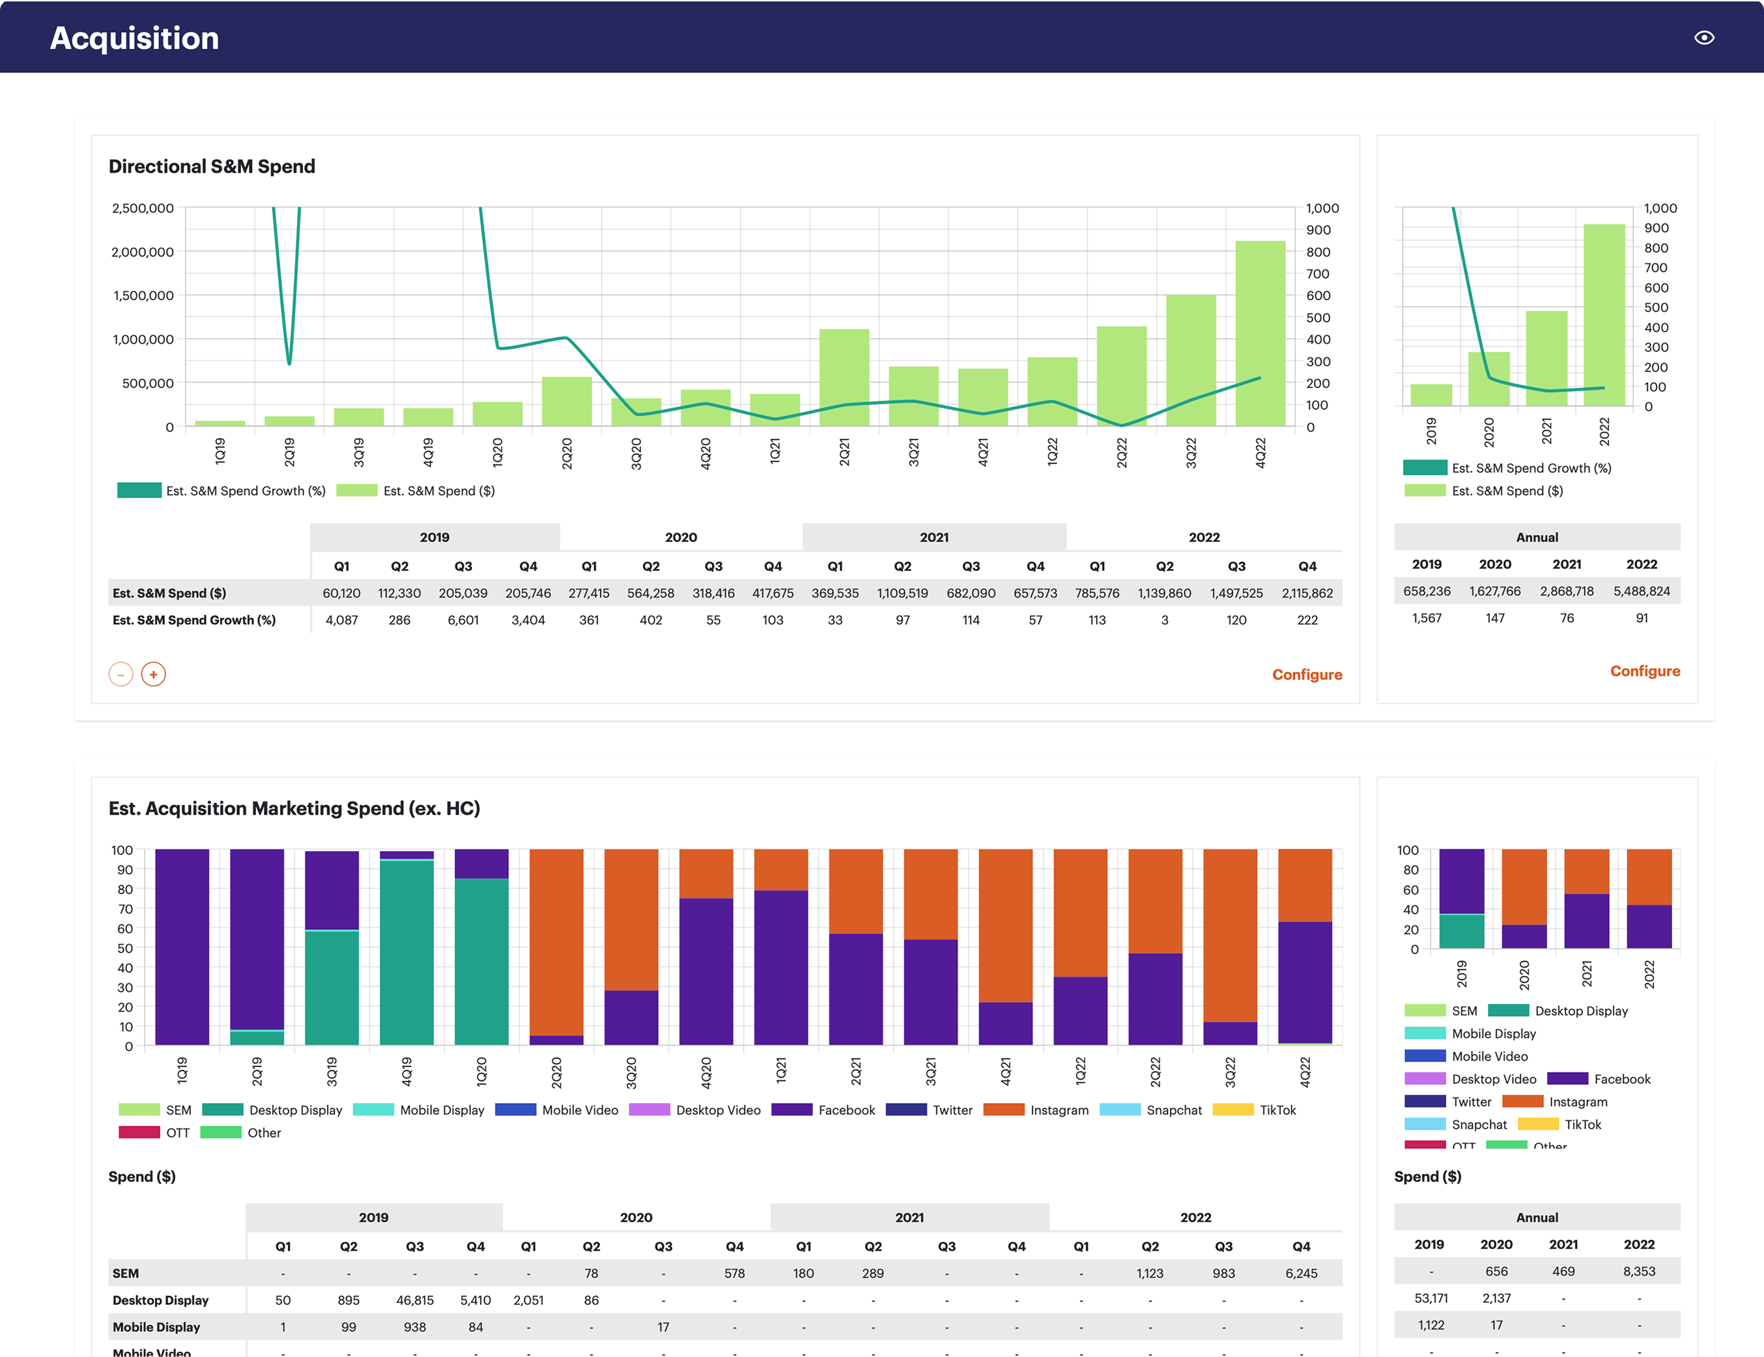Viewport: 1764px width, 1357px height.
Task: Toggle Instagram legend in annual acquisition chart
Action: click(x=1554, y=1102)
